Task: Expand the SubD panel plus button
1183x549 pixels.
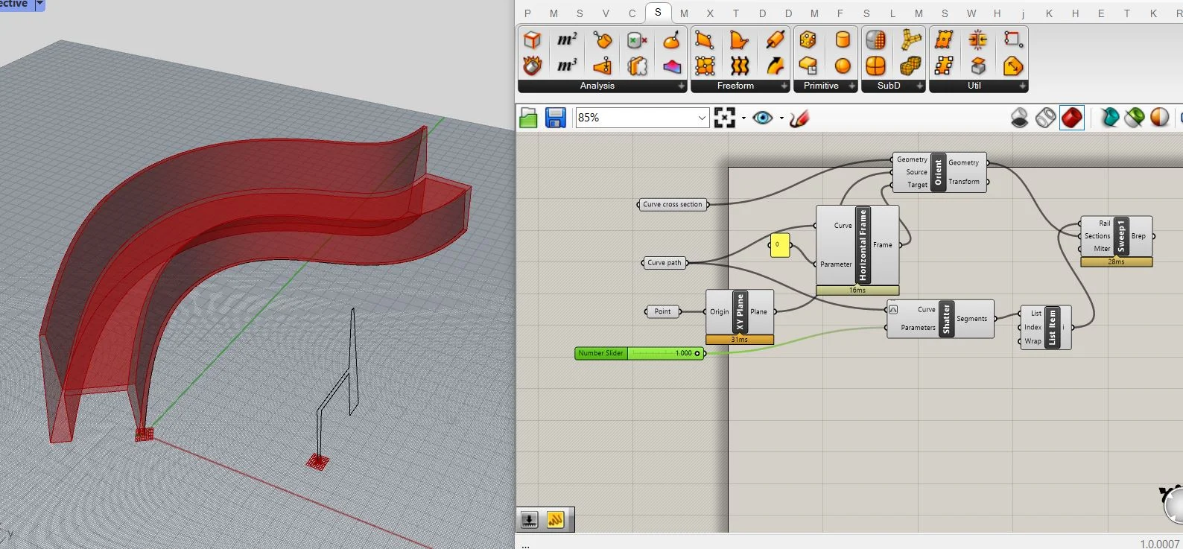Action: (919, 86)
